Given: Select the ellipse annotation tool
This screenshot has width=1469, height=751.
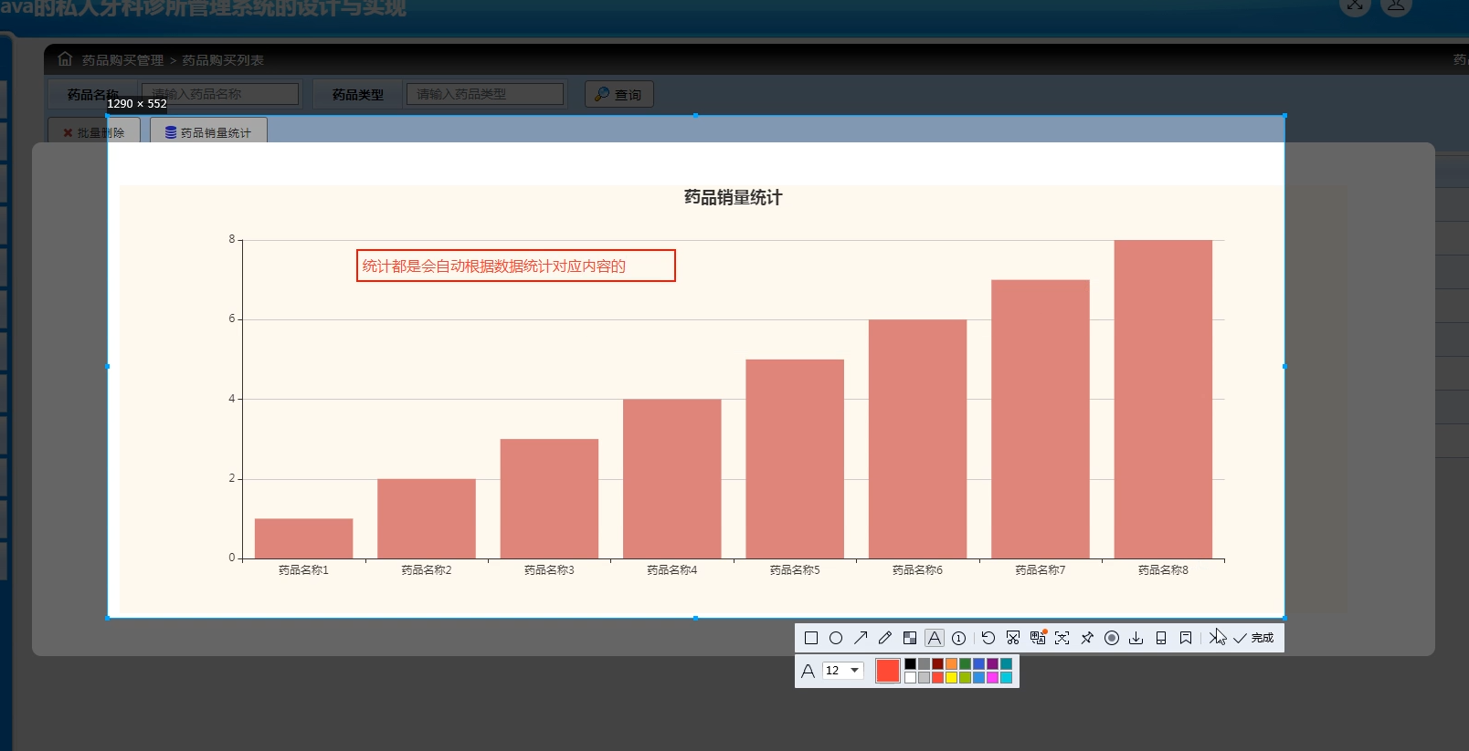Looking at the screenshot, I should [x=836, y=638].
